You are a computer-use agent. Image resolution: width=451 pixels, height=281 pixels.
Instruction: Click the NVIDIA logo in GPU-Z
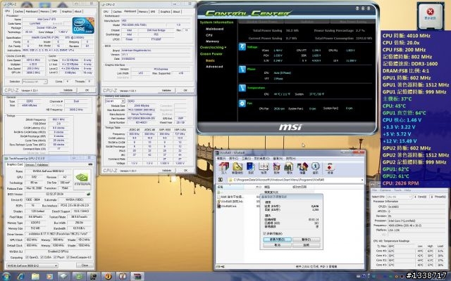(x=82, y=179)
